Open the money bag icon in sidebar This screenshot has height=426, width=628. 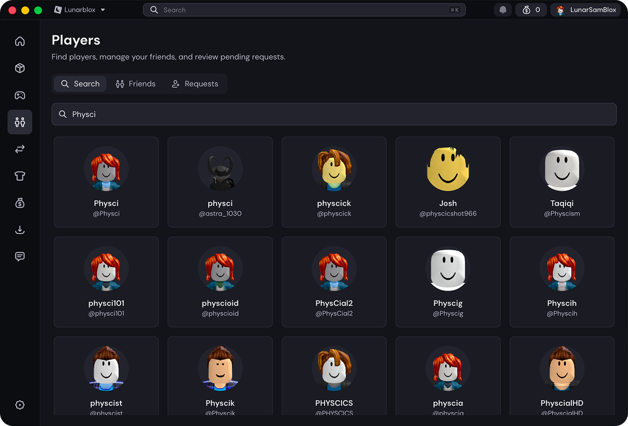(x=20, y=203)
